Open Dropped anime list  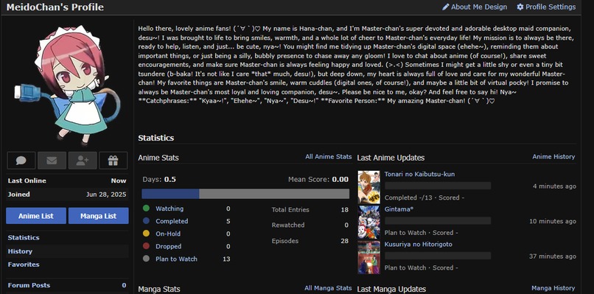point(168,246)
